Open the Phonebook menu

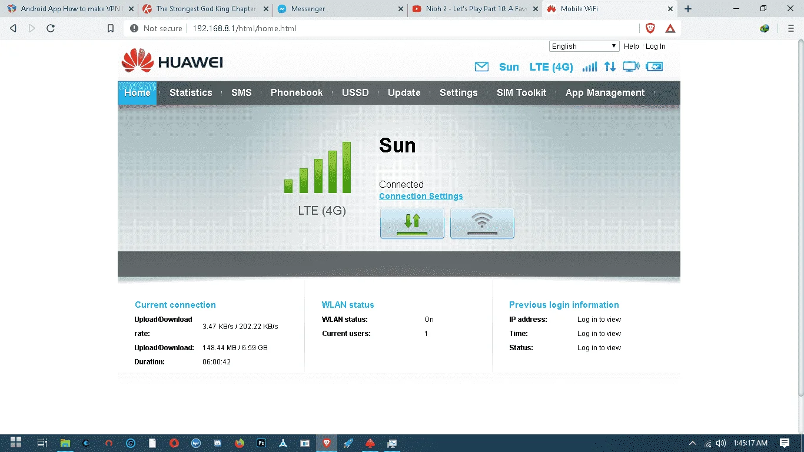pos(297,93)
